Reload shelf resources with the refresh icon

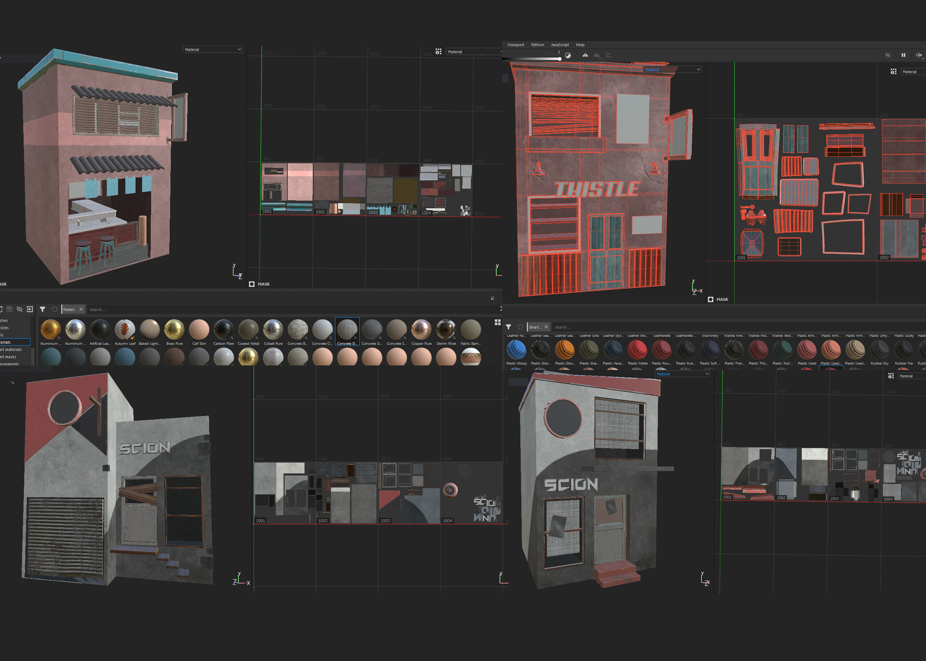click(54, 310)
